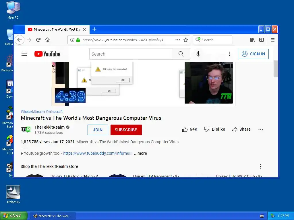Open the tubebuddy.com link in description
The image size is (294, 220).
pyautogui.click(x=98, y=154)
